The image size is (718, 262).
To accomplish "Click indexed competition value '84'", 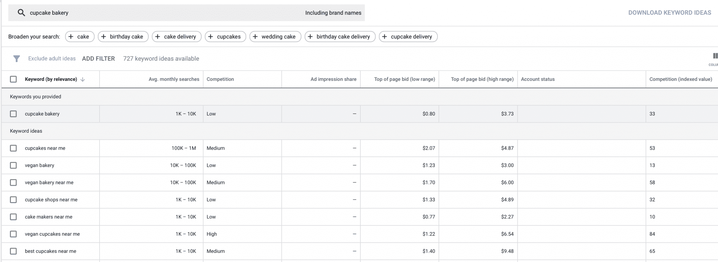I will 652,234.
